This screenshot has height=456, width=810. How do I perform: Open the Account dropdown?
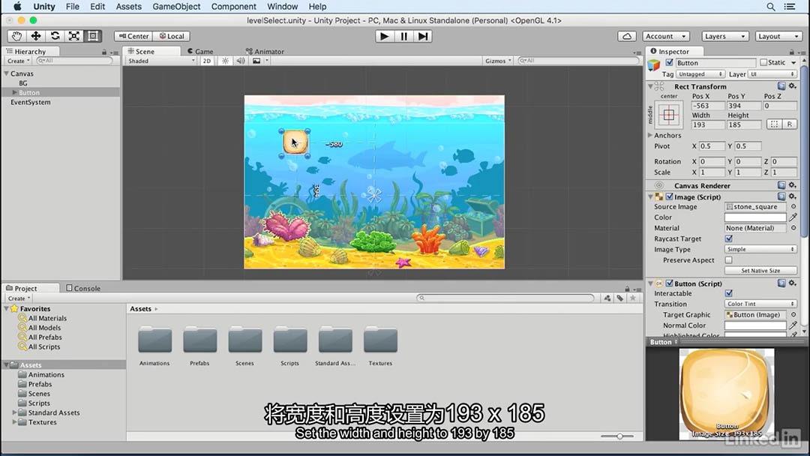tap(666, 36)
